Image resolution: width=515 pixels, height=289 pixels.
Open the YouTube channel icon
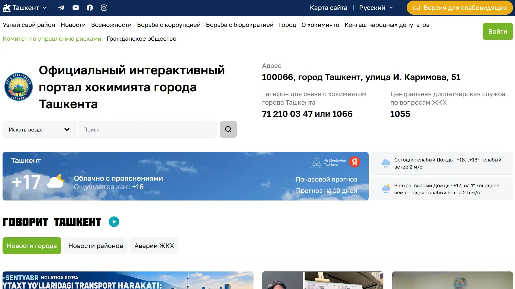pyautogui.click(x=76, y=8)
